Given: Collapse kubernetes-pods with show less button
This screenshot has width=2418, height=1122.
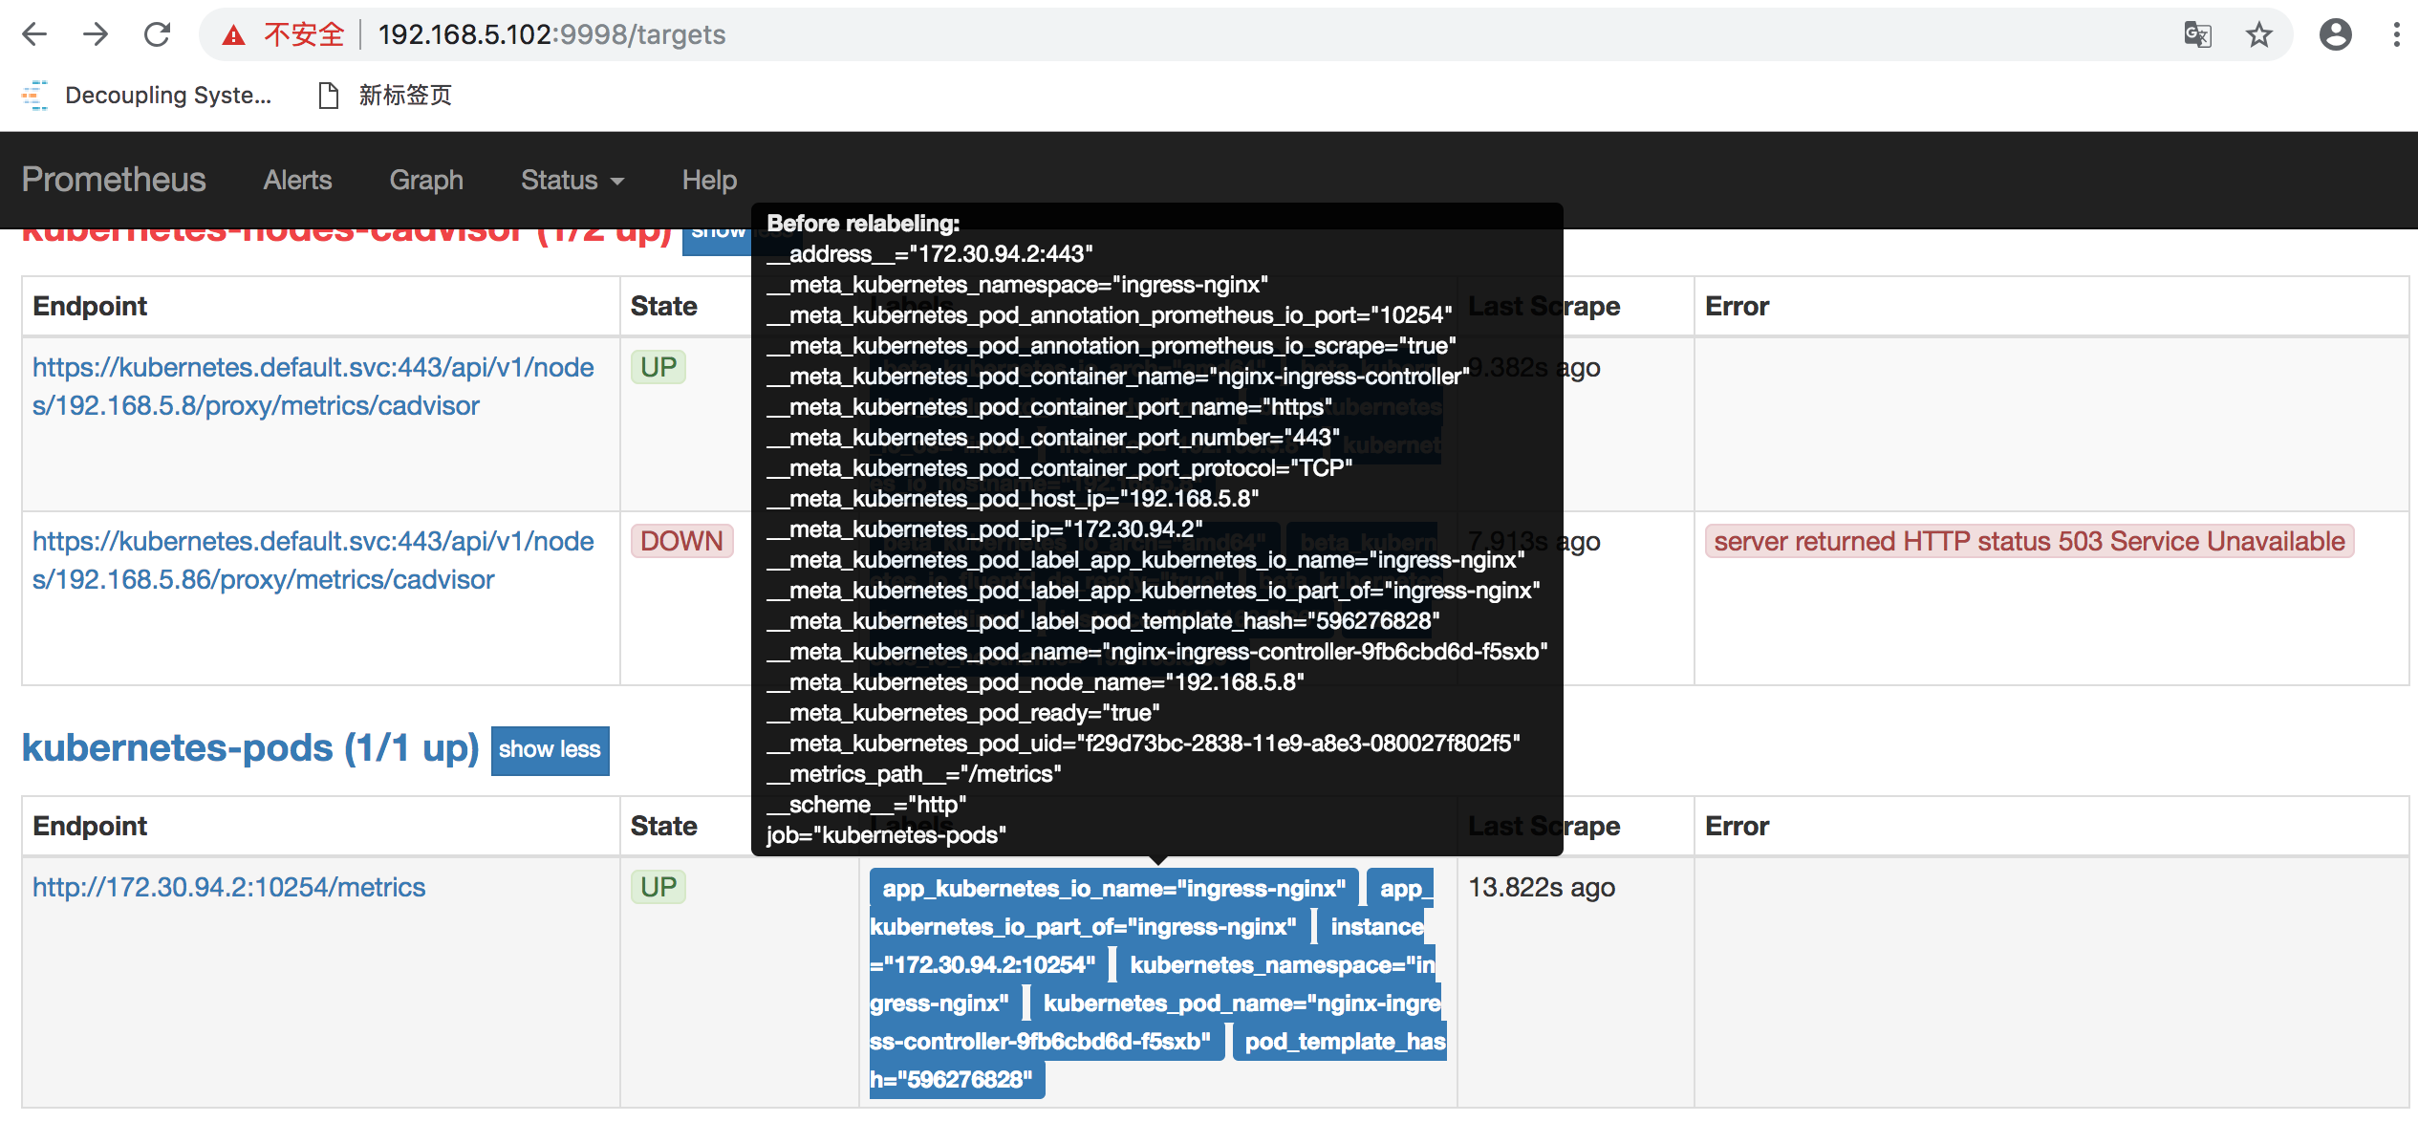Looking at the screenshot, I should 550,749.
